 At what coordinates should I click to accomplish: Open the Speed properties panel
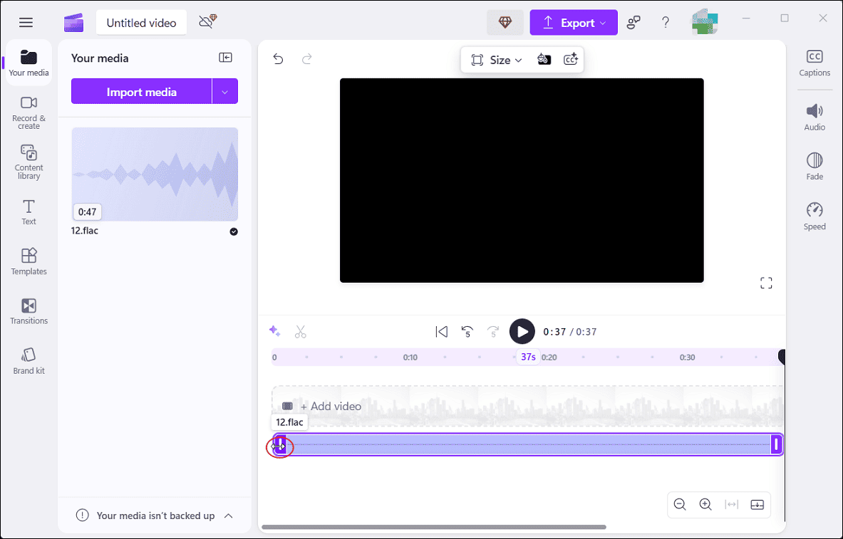[814, 216]
